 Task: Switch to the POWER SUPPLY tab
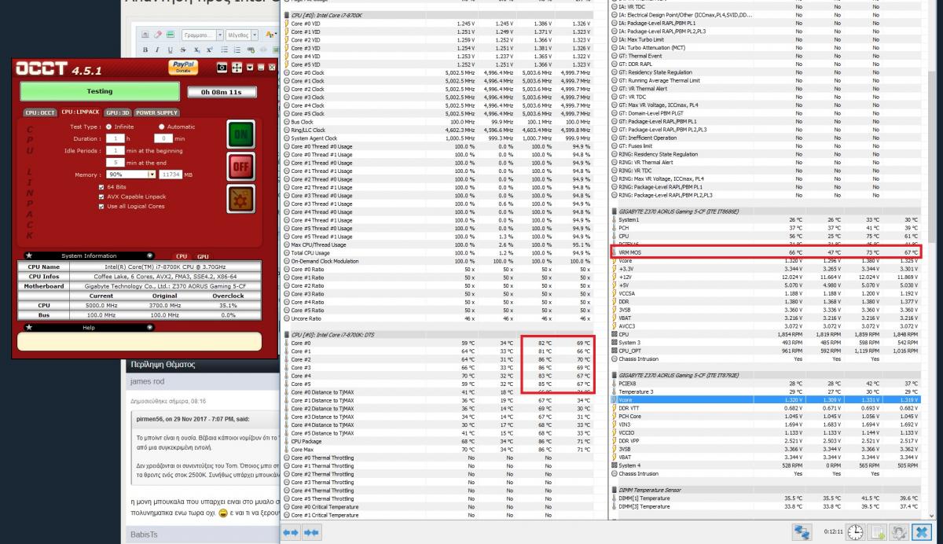(157, 112)
